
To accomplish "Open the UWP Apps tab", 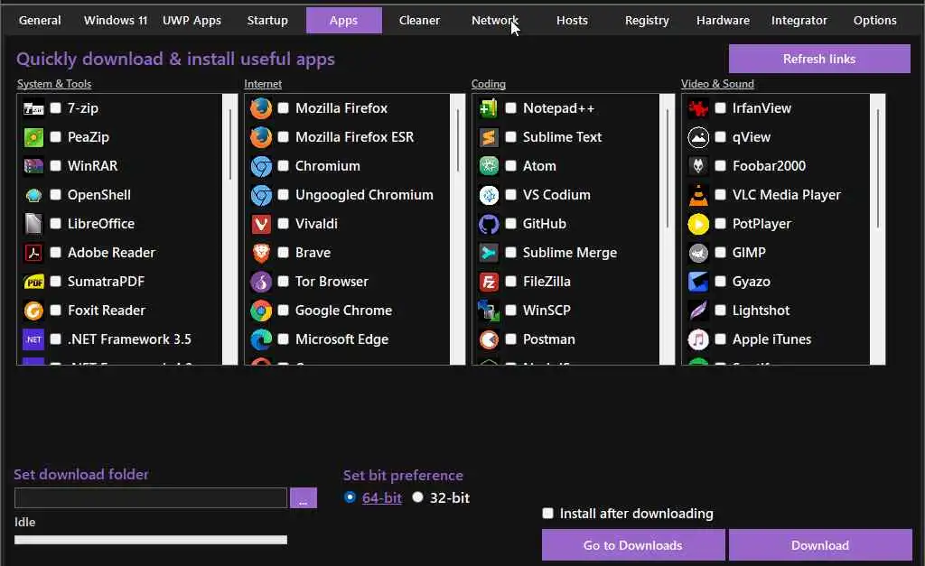I will point(192,20).
